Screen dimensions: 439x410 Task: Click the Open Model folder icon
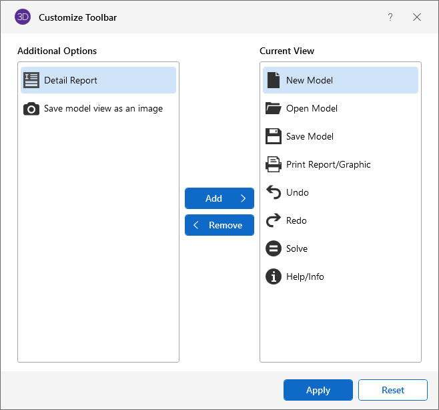pos(274,108)
